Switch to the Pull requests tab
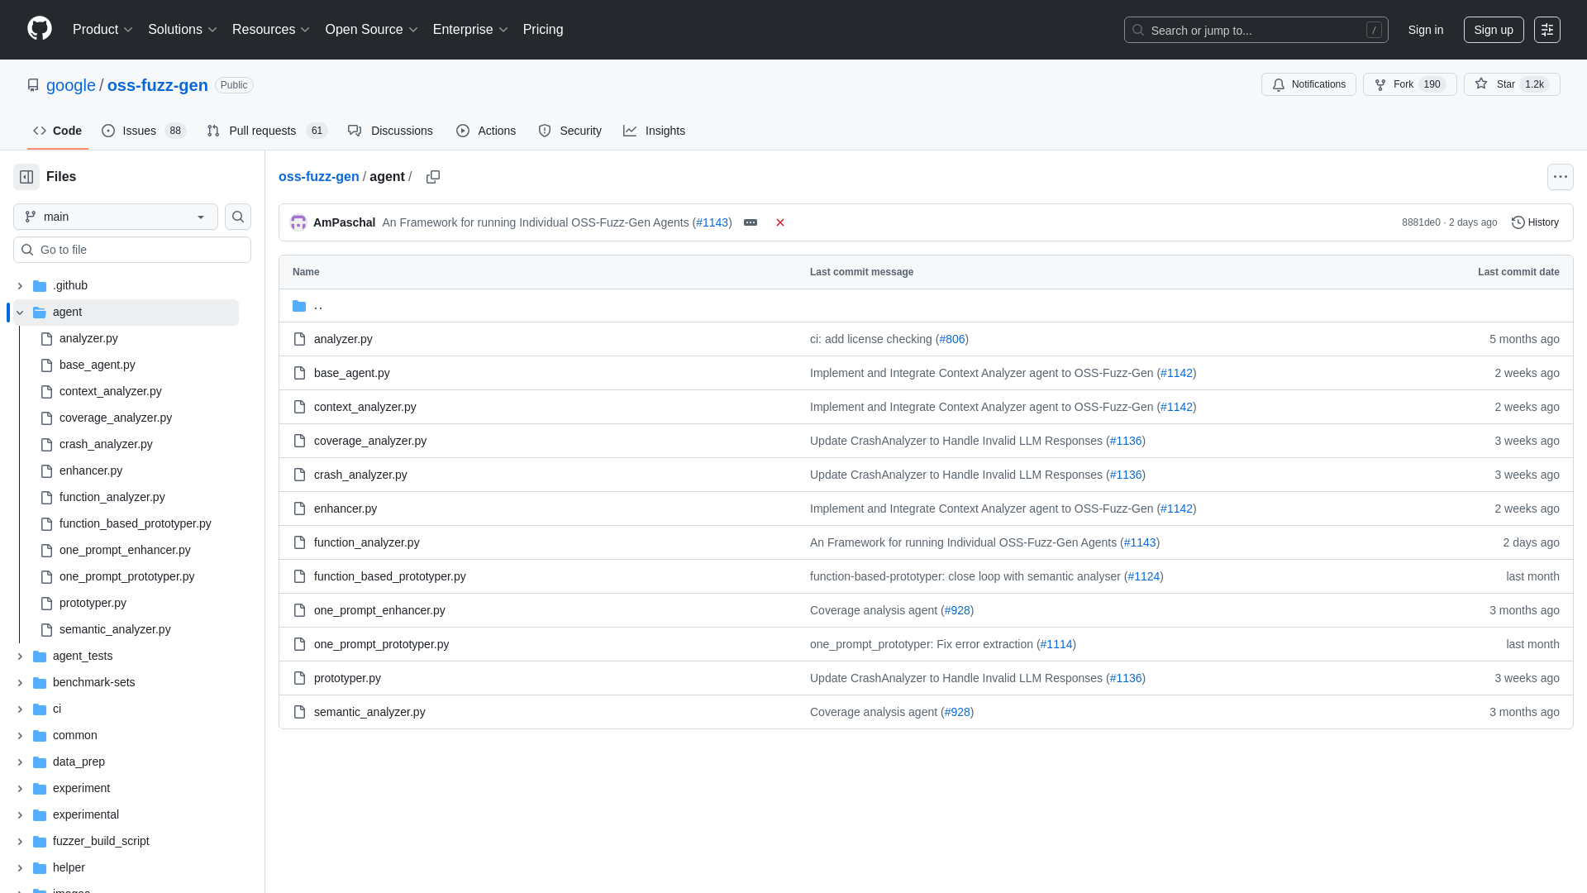Screen dimensions: 1587x893 [267, 131]
